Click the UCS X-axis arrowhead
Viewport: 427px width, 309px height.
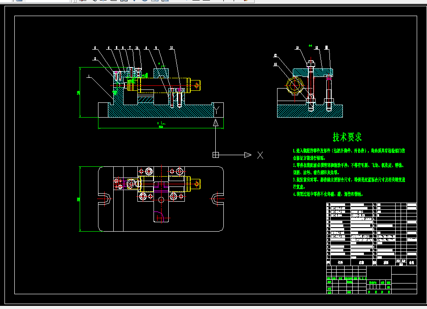pyautogui.click(x=248, y=155)
